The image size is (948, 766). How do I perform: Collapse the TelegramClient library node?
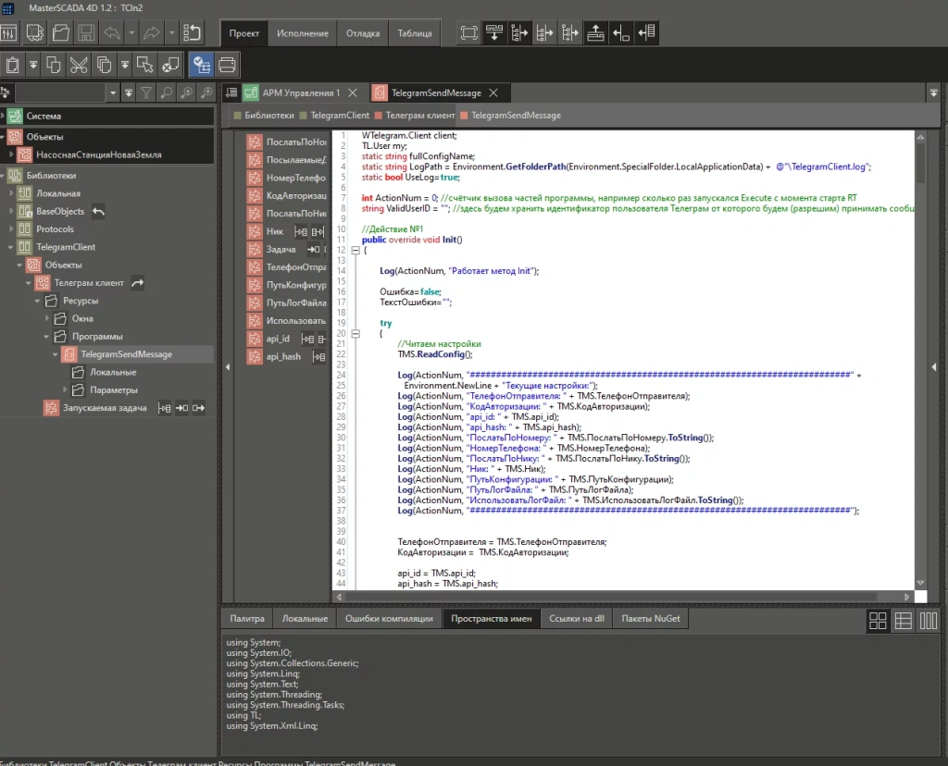pos(12,248)
